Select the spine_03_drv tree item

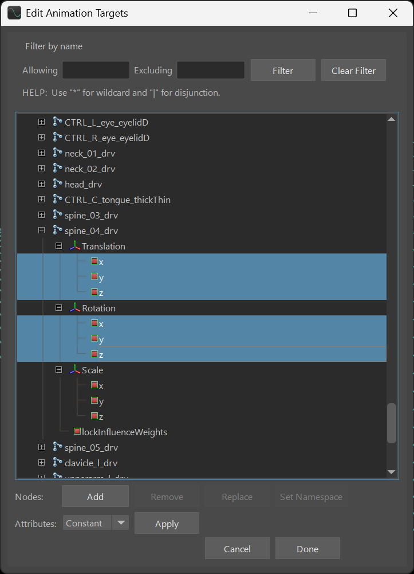click(92, 215)
